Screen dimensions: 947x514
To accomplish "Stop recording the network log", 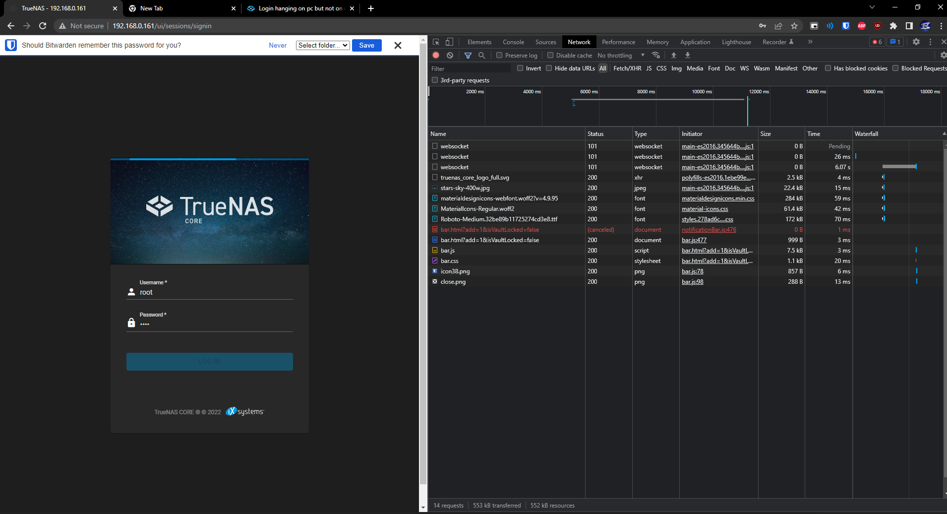I will click(x=436, y=55).
